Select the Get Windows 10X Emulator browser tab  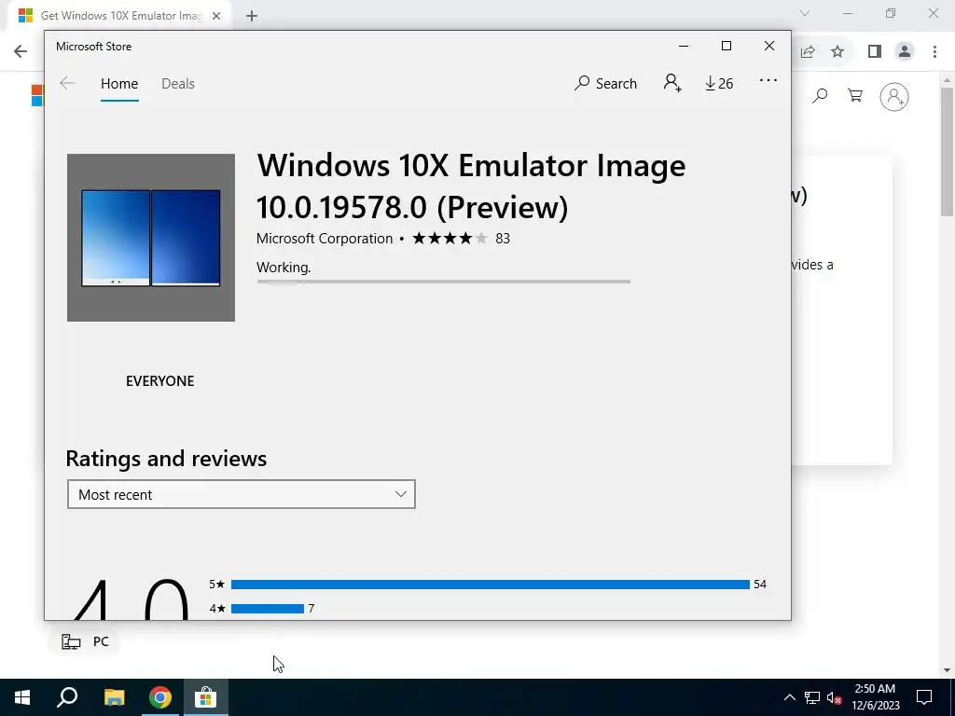pyautogui.click(x=120, y=16)
